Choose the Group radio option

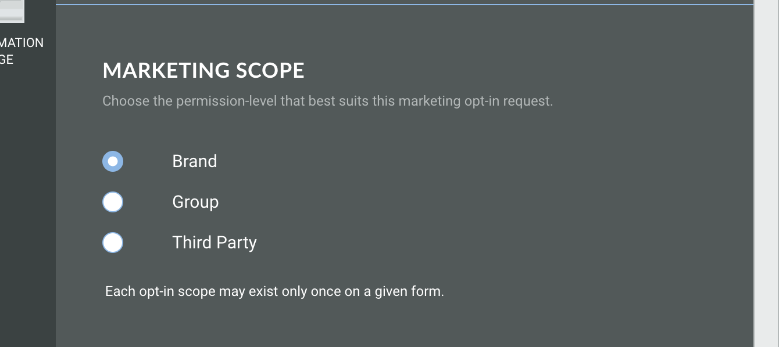pyautogui.click(x=113, y=202)
